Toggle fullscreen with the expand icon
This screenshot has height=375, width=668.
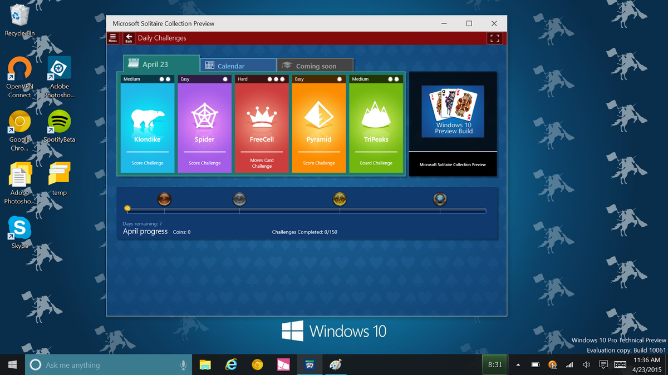tap(494, 38)
